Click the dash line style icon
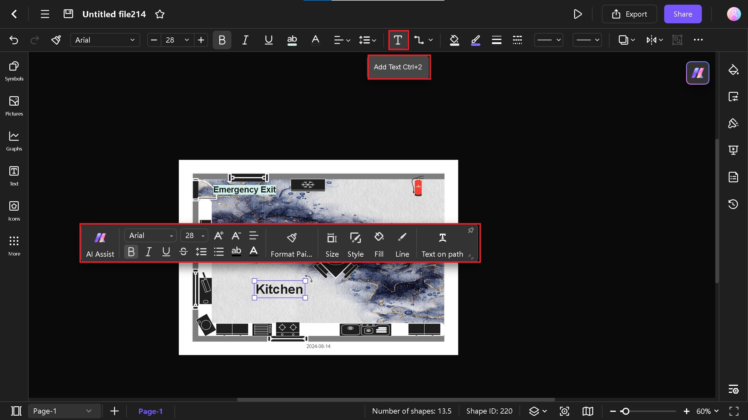The height and width of the screenshot is (420, 748). pos(517,40)
